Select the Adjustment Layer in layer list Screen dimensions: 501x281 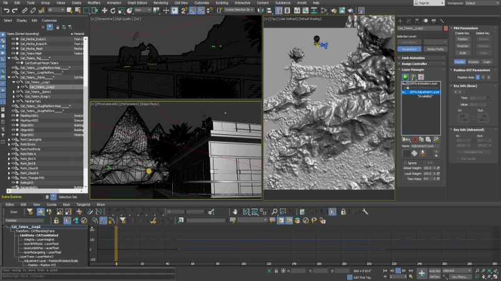425,92
